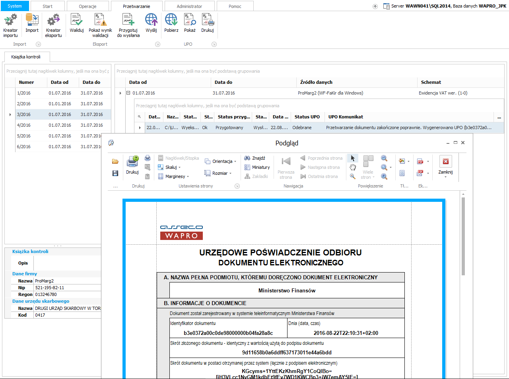Enable the hand pan tool in preview
This screenshot has height=379, width=509.
353,167
